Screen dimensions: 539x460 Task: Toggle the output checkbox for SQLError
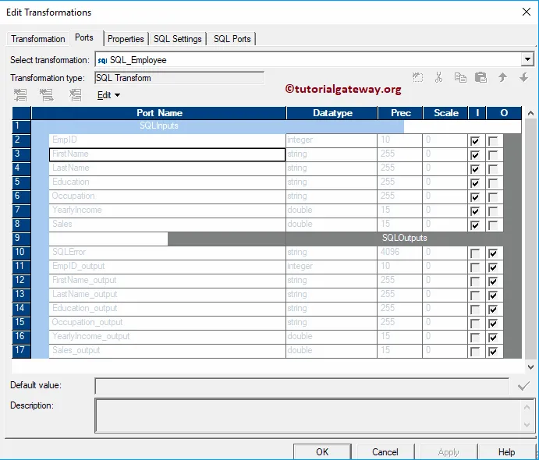[x=493, y=253]
